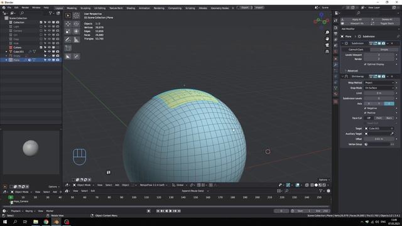
Task: Open the Snap Mode dropdown
Action: (x=379, y=88)
